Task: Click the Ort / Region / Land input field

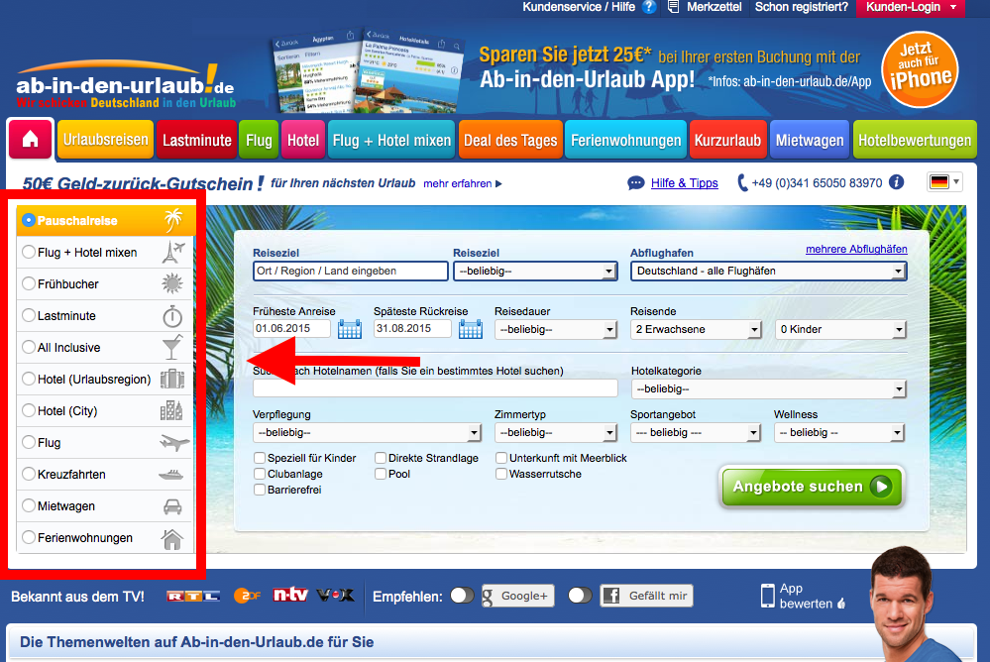Action: (351, 271)
